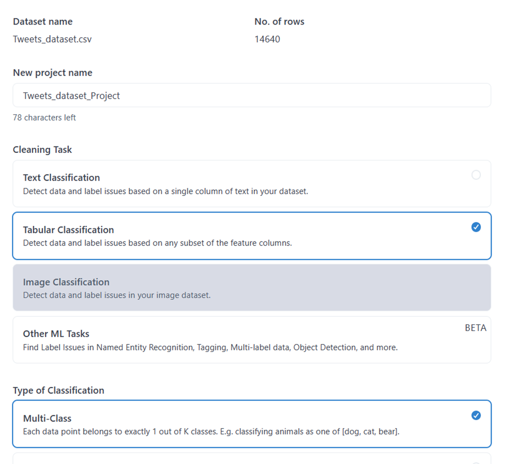Select the Multi-Class classification type

[252, 424]
